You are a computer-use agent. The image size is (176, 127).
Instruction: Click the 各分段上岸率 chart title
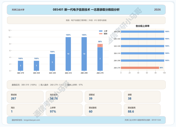click(x=142, y=26)
